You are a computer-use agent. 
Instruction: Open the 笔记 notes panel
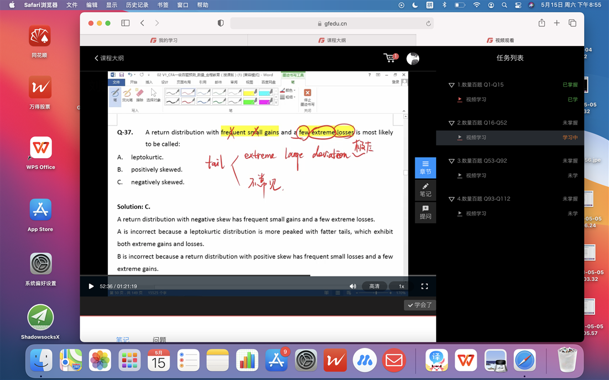click(425, 190)
